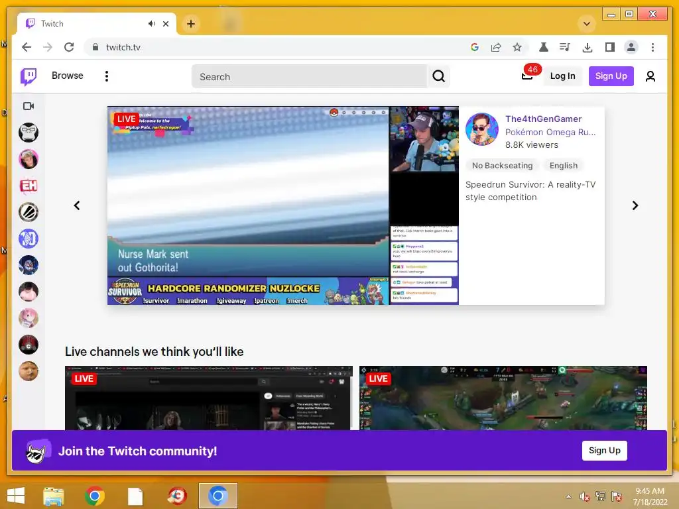
Task: Open the second sidebar channel avatar with pink border
Action: click(29, 159)
